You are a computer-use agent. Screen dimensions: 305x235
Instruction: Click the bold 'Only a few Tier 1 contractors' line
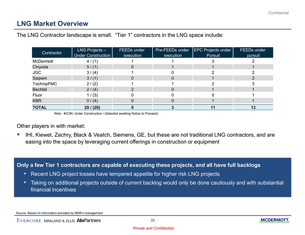[139, 165]
